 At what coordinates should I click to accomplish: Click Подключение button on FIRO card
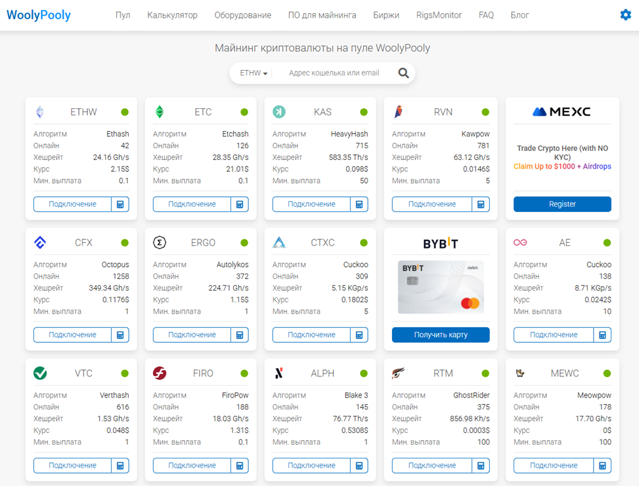[192, 466]
